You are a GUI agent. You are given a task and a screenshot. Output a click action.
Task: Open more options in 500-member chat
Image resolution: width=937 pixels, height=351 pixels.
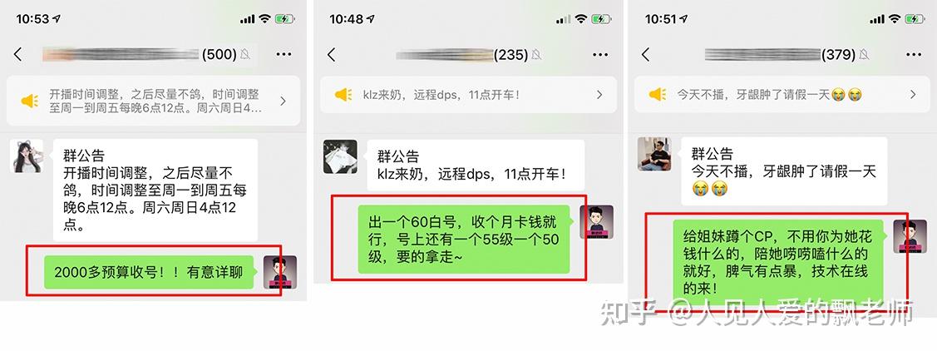284,54
